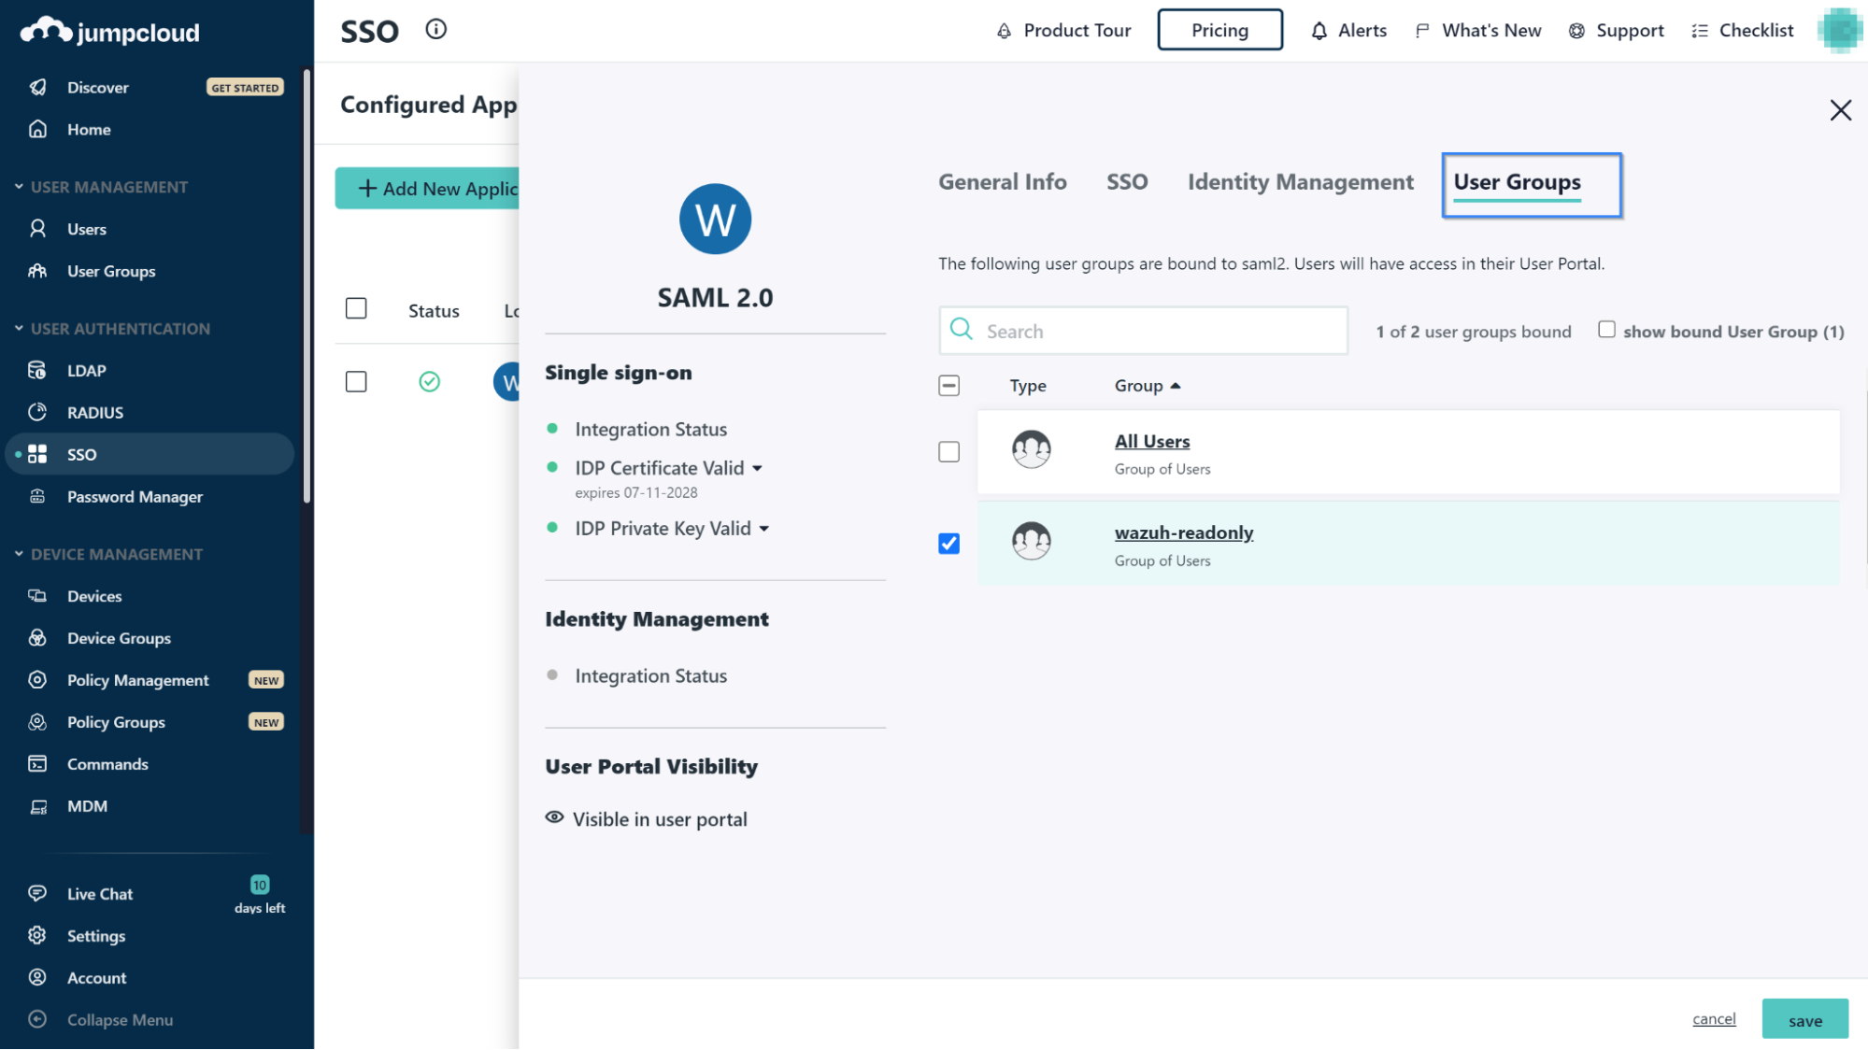Open Settings gear icon
Image resolution: width=1868 pixels, height=1050 pixels.
tap(37, 935)
